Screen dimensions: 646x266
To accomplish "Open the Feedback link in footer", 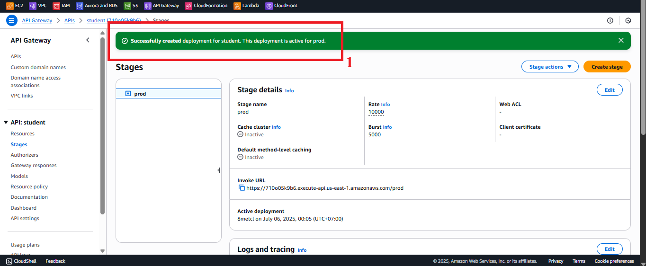I will pos(55,261).
